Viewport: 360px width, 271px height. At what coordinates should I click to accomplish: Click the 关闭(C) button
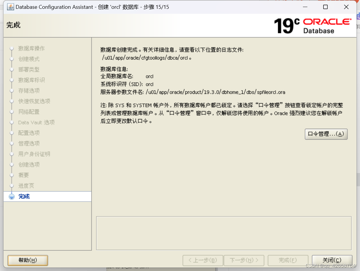[332, 260]
